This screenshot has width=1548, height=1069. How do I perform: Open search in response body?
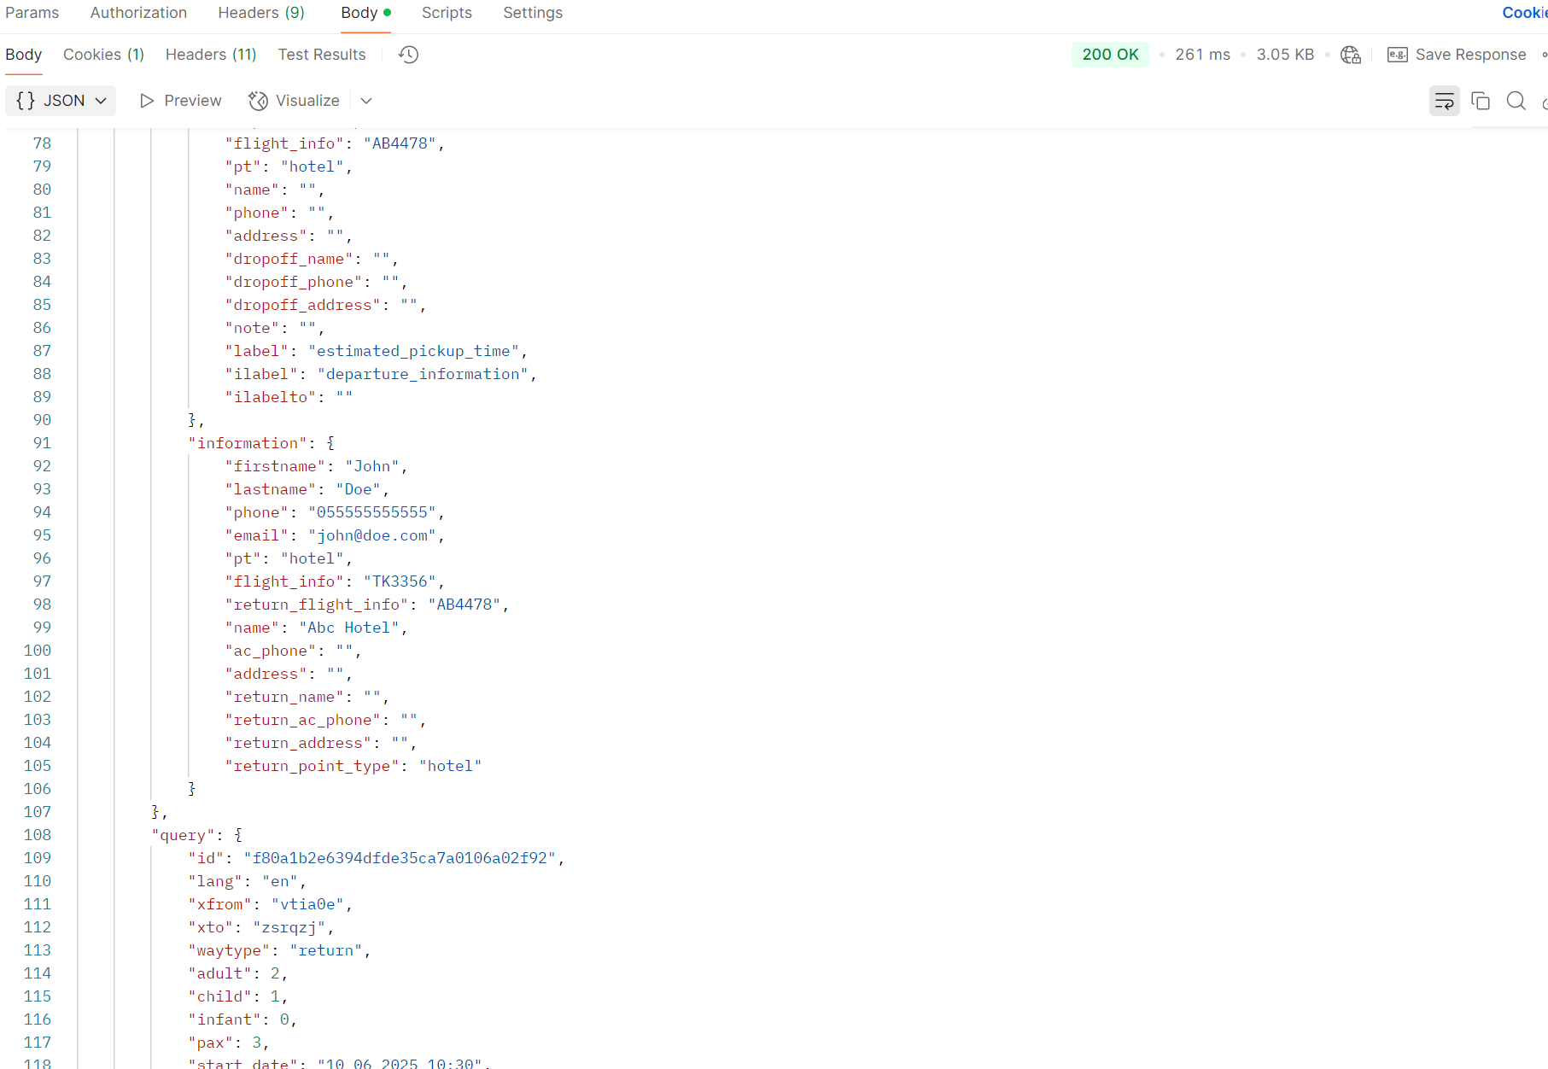point(1516,101)
